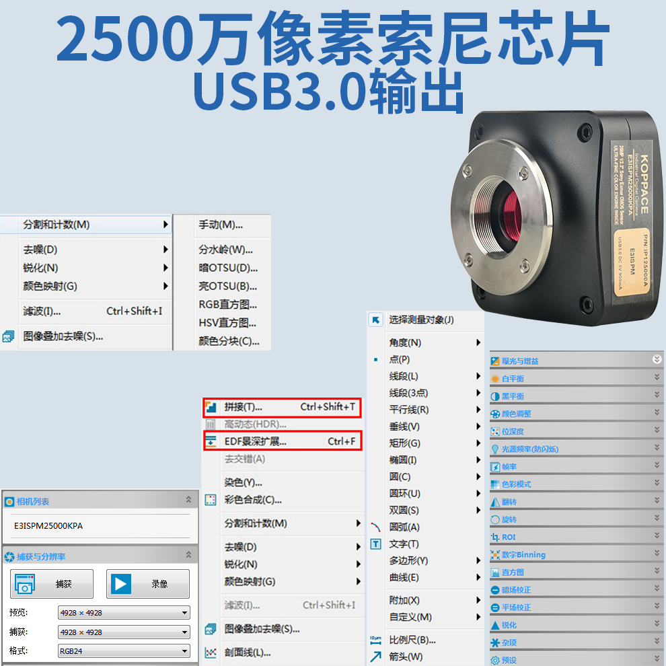The image size is (666, 666).
Task: Click the 文字 text tool icon
Action: click(376, 544)
